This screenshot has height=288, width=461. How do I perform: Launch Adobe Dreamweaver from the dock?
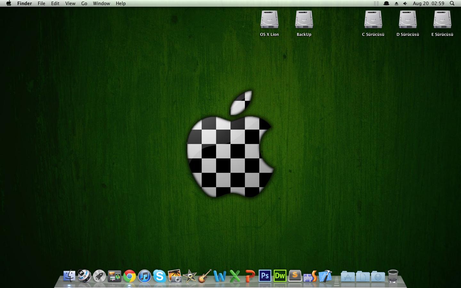point(280,276)
